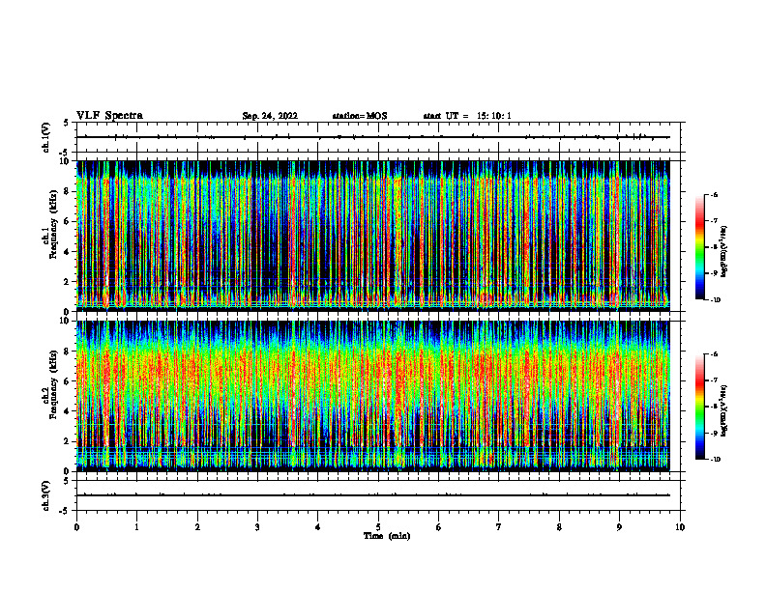Viewport: 766px width, 591px height.
Task: Click time axis tick label "8"
Action: 559,527
